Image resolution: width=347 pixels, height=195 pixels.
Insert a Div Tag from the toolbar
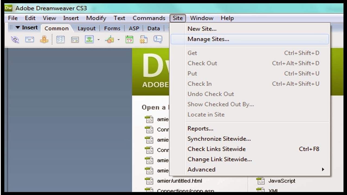(75, 40)
